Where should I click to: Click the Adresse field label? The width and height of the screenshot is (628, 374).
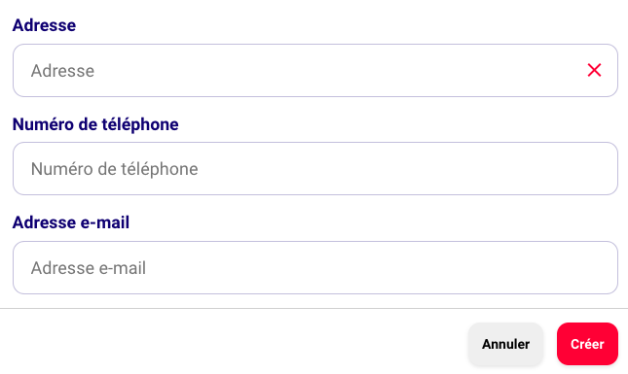pos(44,25)
